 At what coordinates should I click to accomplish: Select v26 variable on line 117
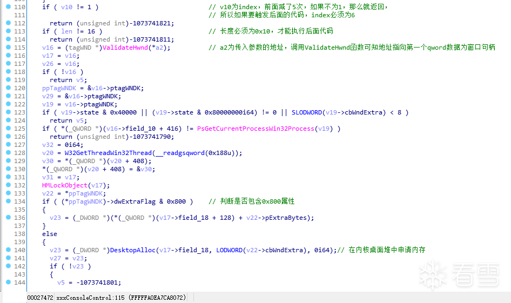pos(48,64)
